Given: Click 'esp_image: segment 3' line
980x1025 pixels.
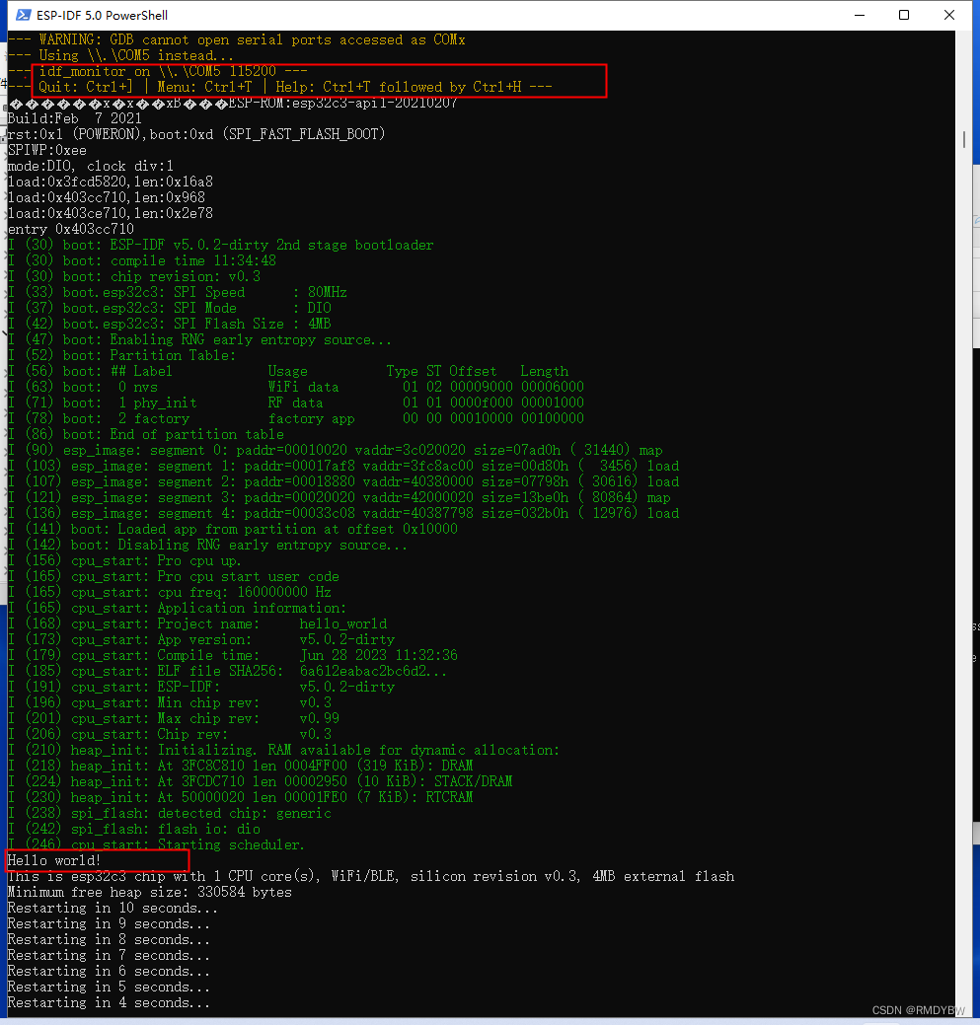Looking at the screenshot, I should (x=339, y=497).
